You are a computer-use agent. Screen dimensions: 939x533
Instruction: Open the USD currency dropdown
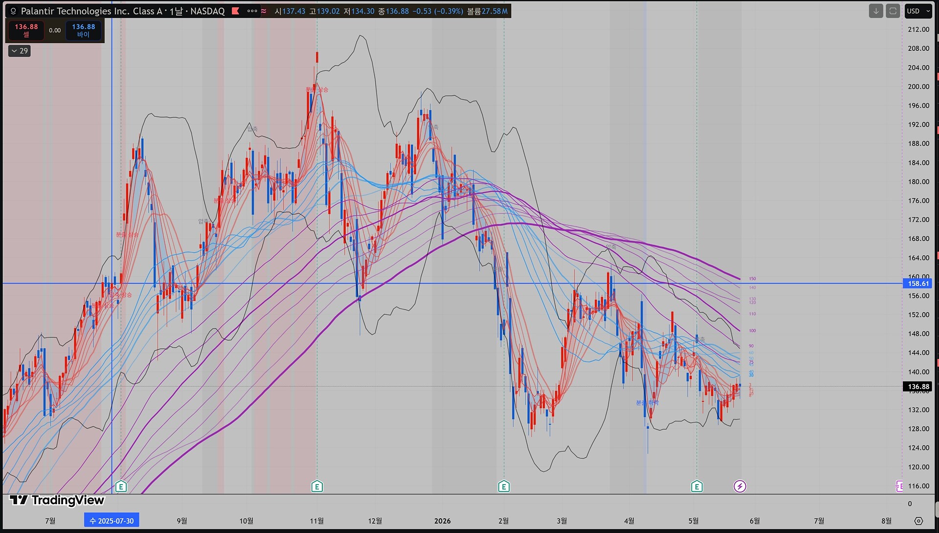coord(918,11)
